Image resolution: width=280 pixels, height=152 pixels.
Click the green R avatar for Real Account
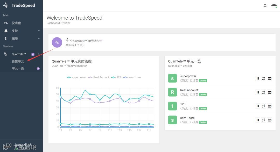click(172, 92)
